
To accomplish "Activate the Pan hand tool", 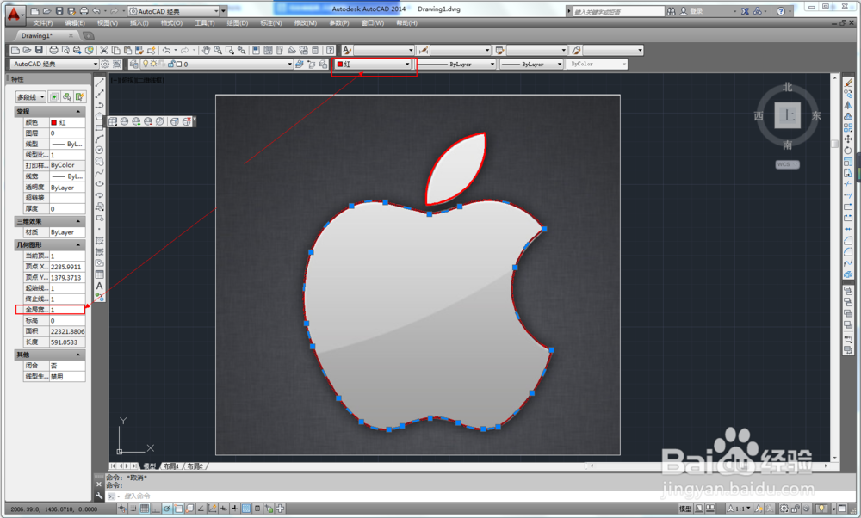I will (206, 51).
